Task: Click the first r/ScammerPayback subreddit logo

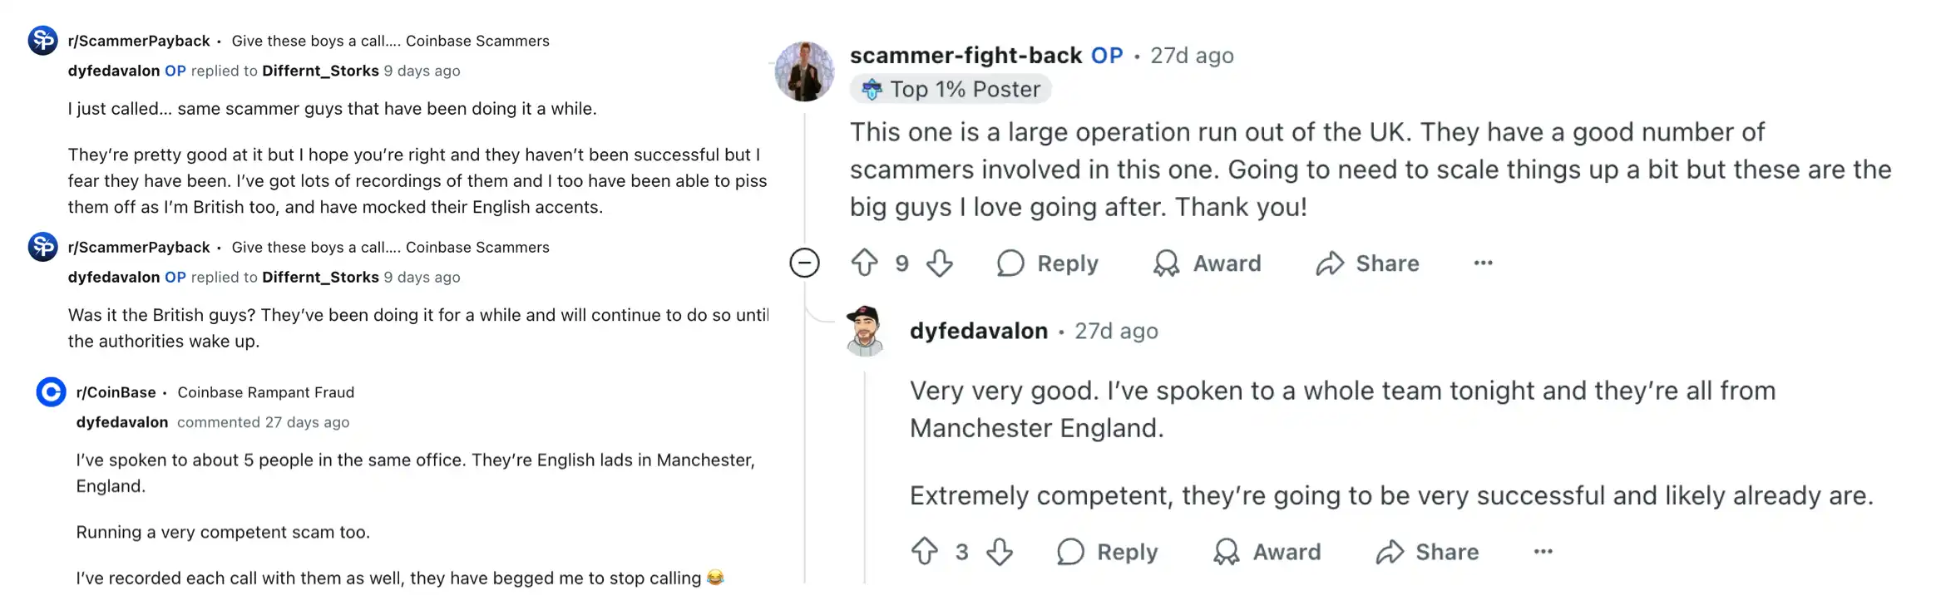Action: tap(42, 40)
